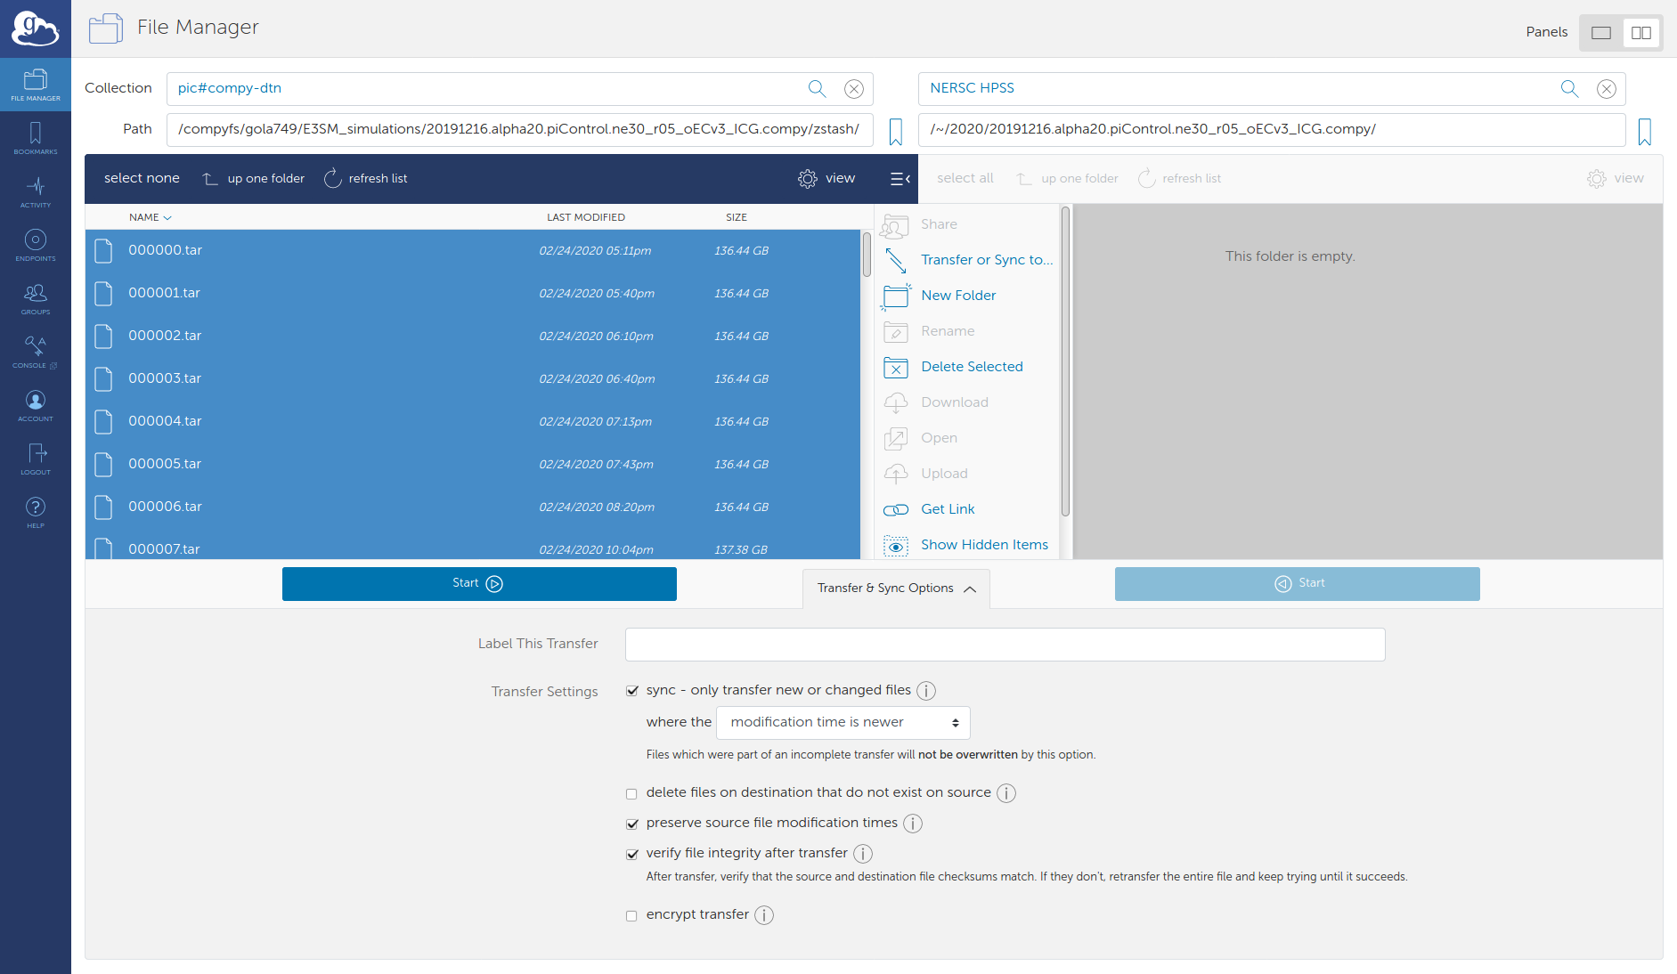Search the pic#compy-dtn collection
Image resolution: width=1677 pixels, height=974 pixels.
tap(817, 88)
